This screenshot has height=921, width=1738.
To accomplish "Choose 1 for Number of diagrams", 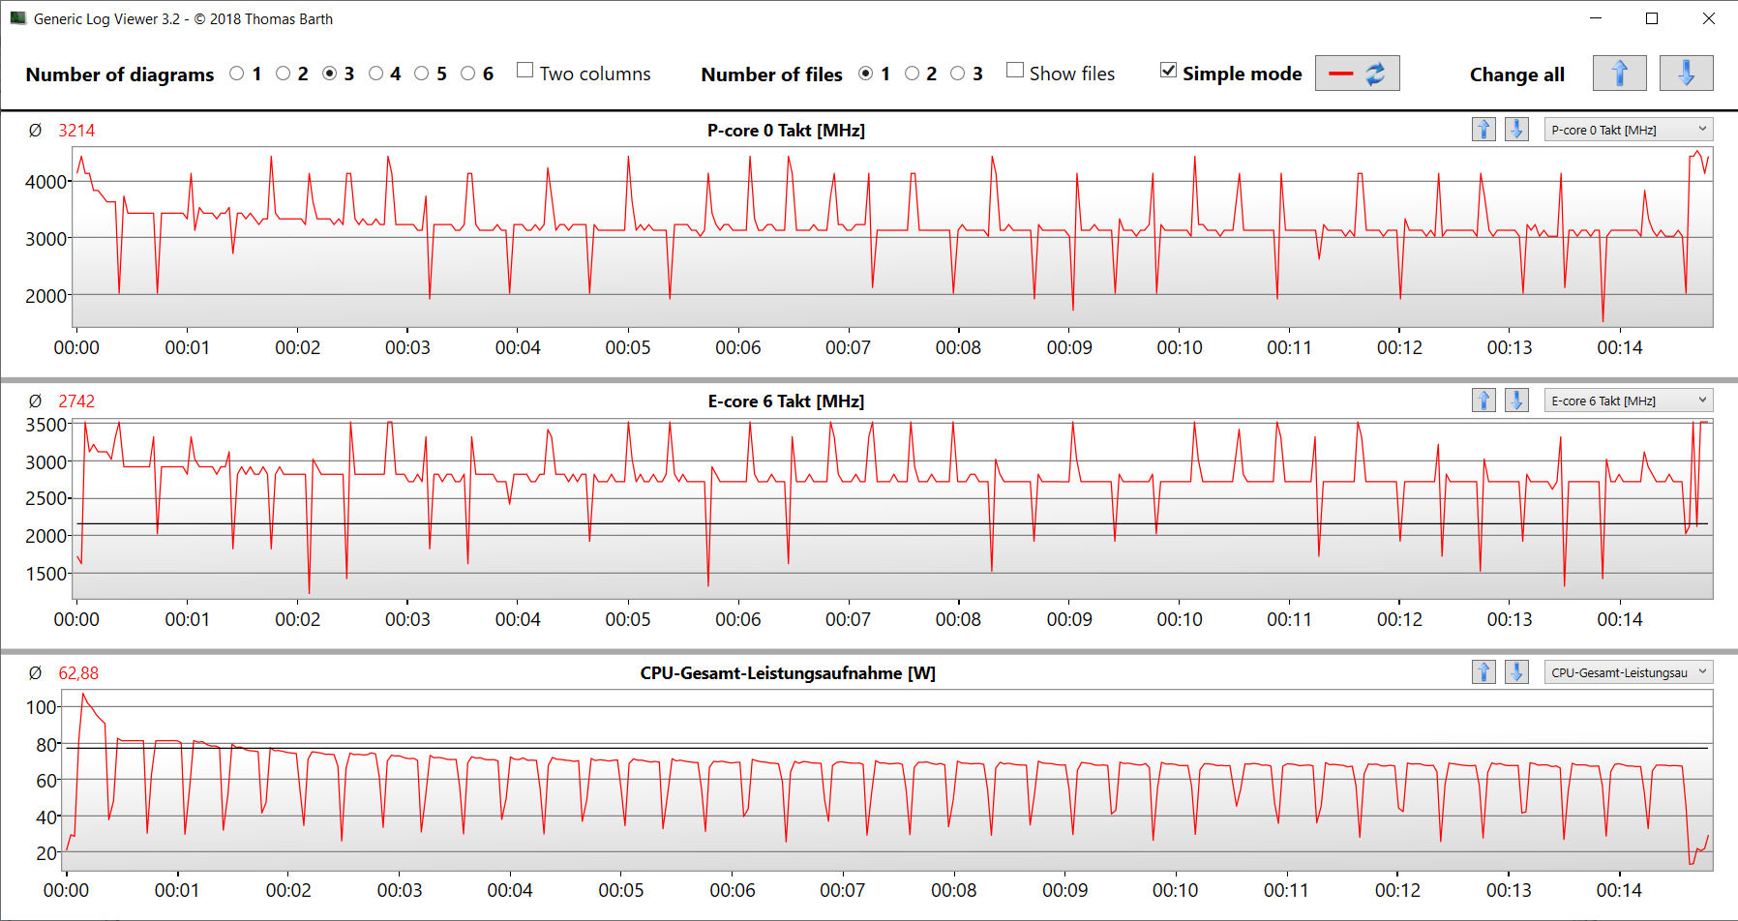I will pyautogui.click(x=237, y=74).
